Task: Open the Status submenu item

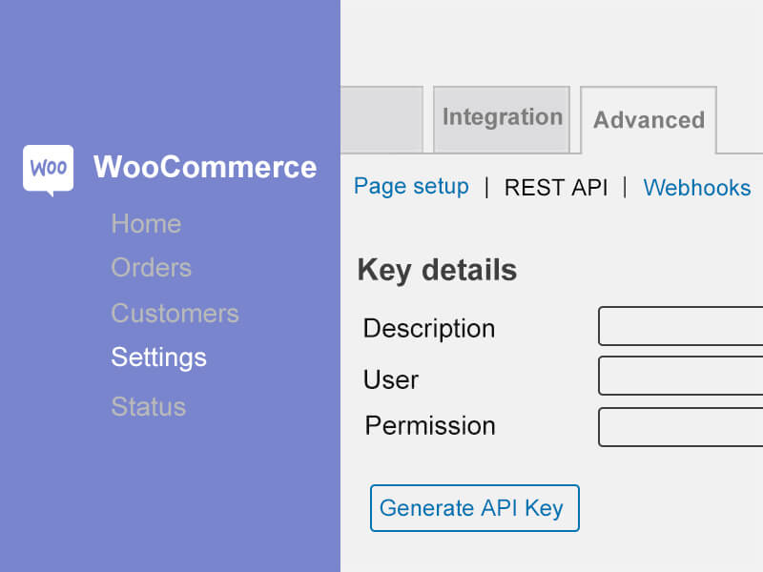Action: pyautogui.click(x=149, y=407)
